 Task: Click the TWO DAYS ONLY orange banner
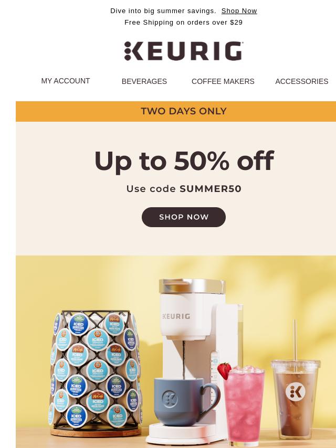click(x=176, y=111)
